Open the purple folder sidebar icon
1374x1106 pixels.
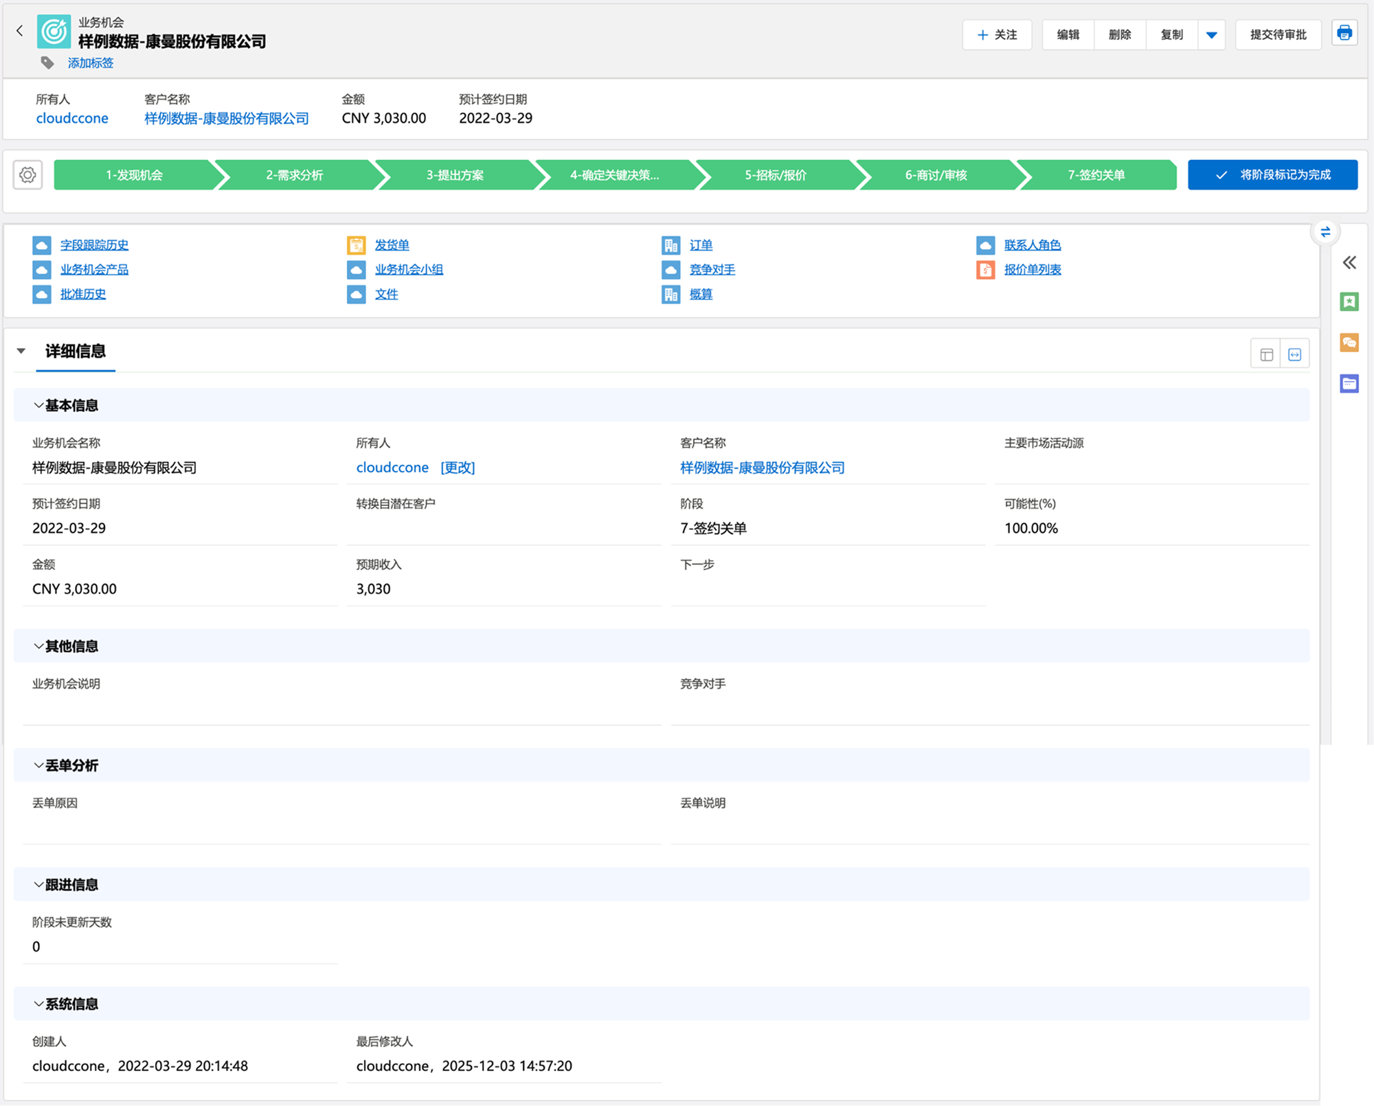pos(1349,383)
